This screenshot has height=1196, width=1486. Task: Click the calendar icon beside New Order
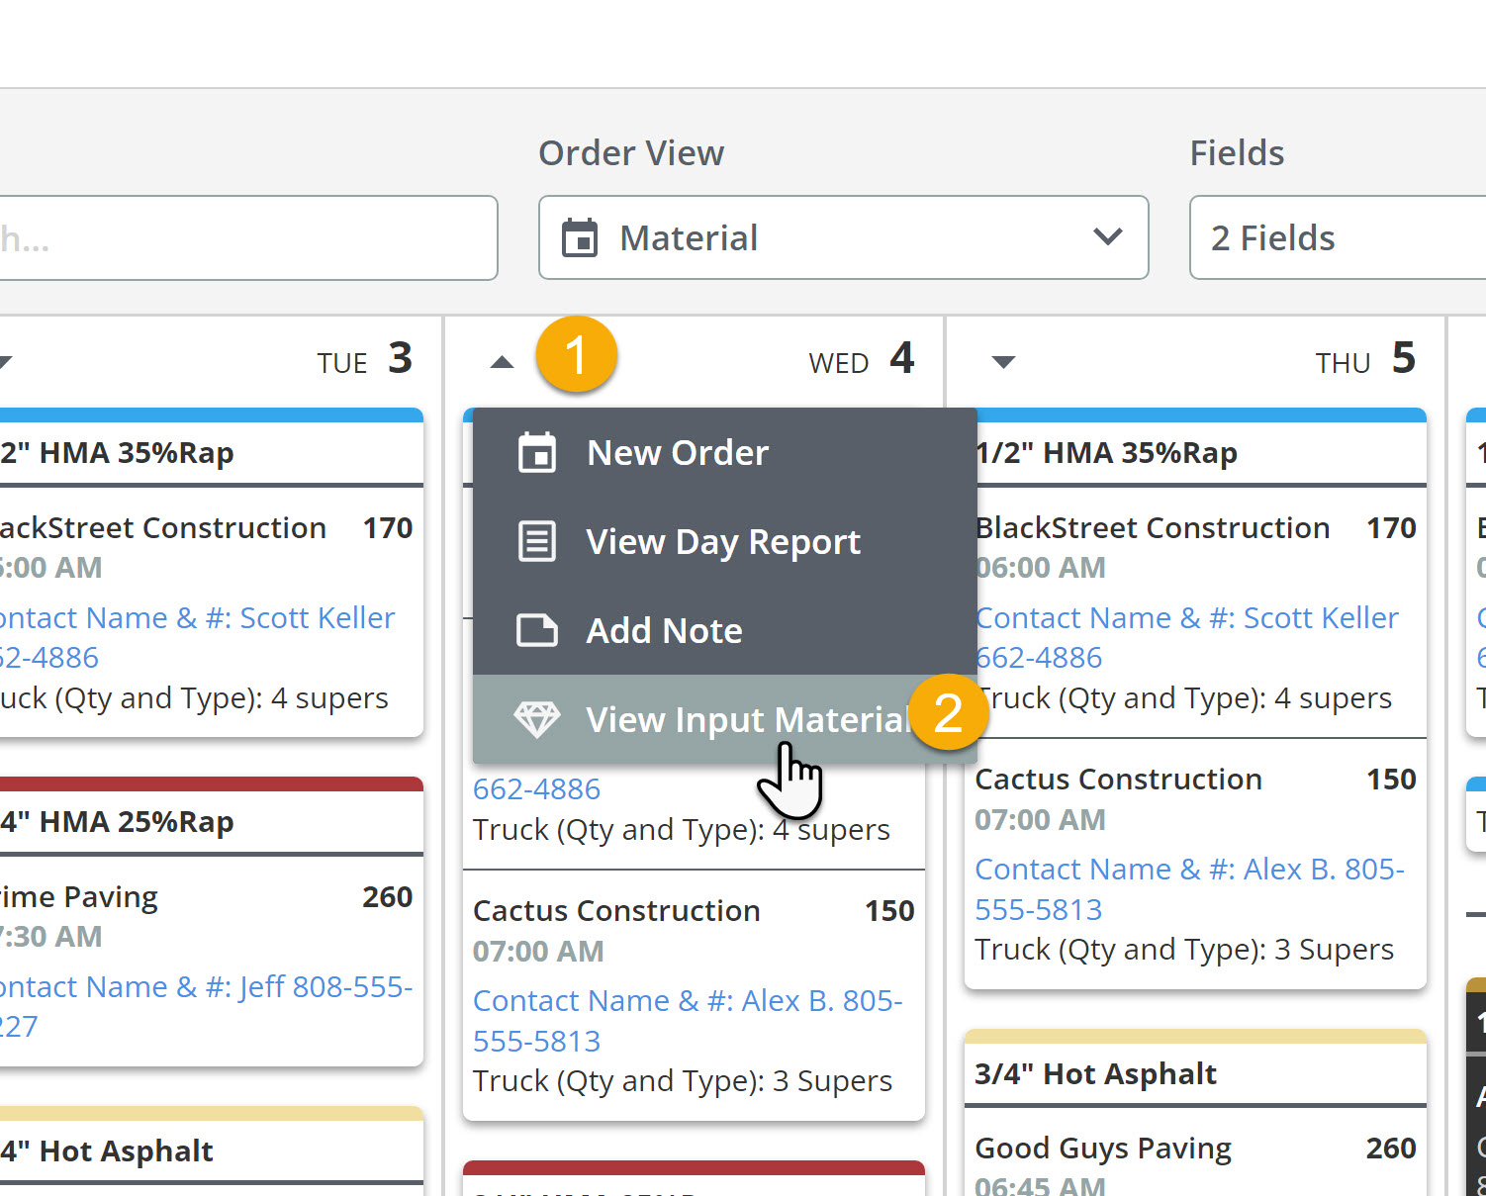click(537, 452)
